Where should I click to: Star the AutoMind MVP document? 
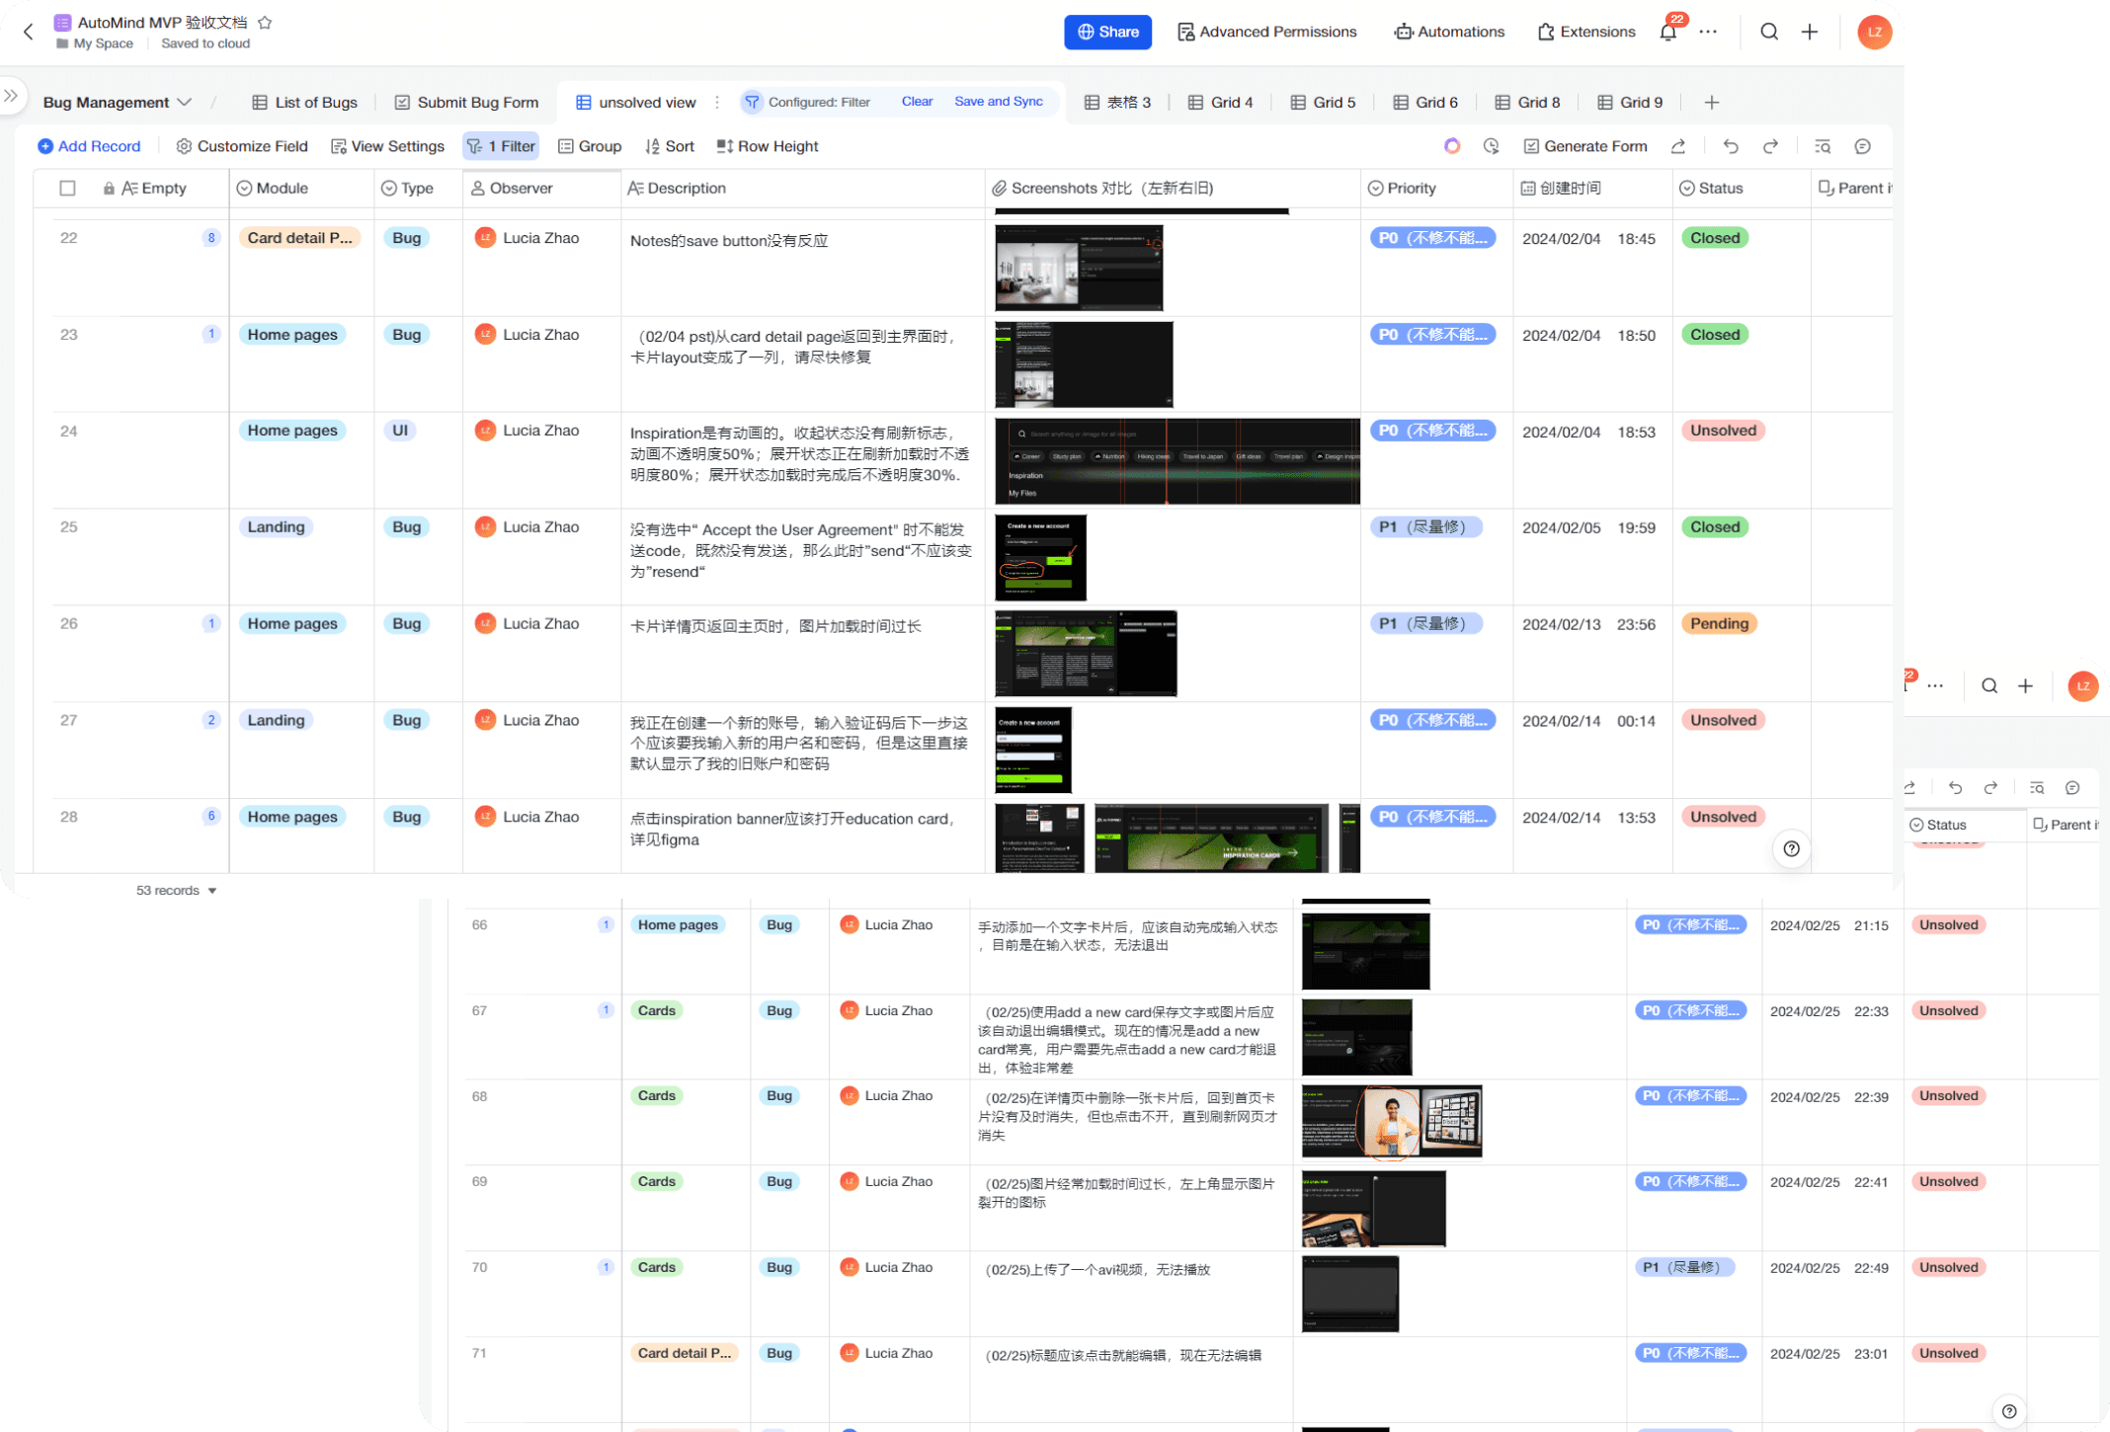265,22
